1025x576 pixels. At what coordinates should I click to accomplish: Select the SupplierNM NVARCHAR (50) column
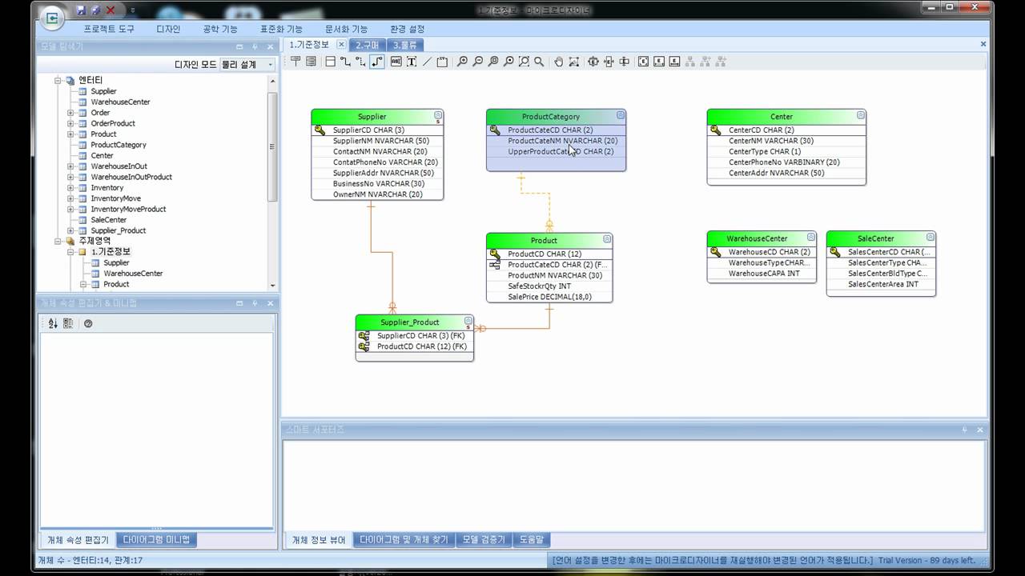click(x=381, y=141)
